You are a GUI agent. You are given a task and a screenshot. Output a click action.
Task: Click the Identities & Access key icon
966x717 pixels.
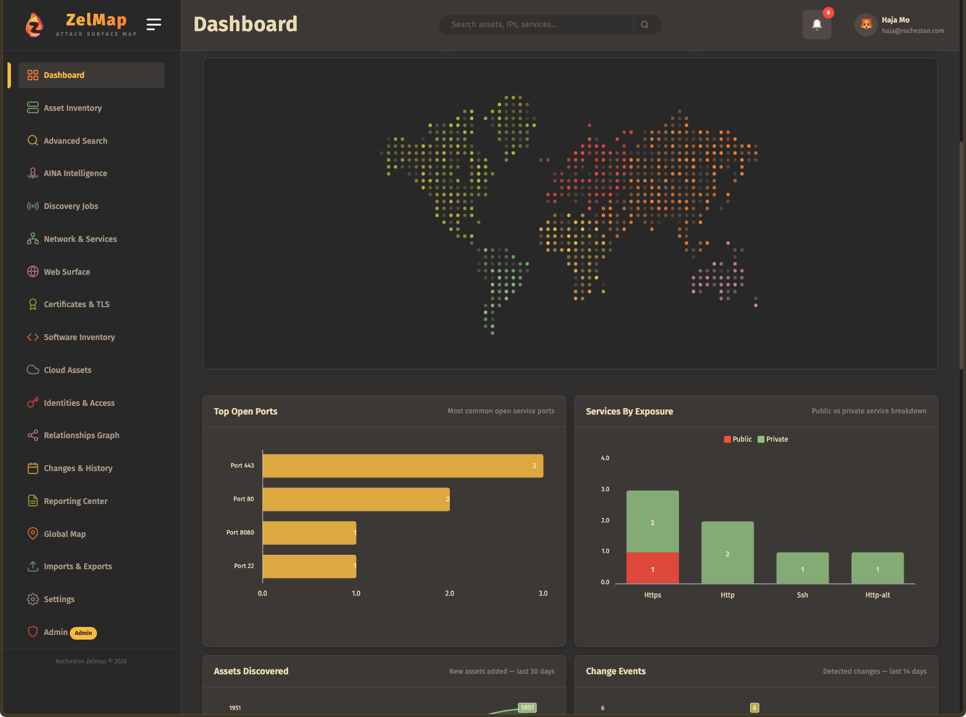point(33,403)
